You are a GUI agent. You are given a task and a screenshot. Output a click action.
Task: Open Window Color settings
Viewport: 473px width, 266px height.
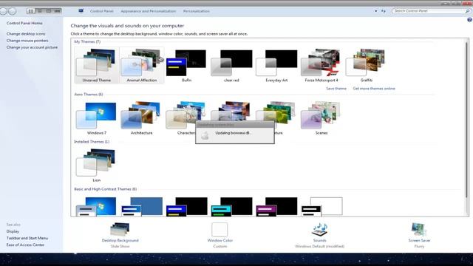[220, 235]
